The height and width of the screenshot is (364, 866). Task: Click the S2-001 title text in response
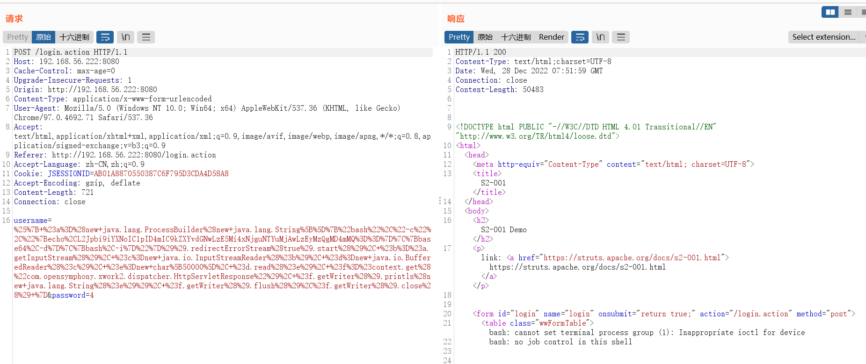point(493,183)
